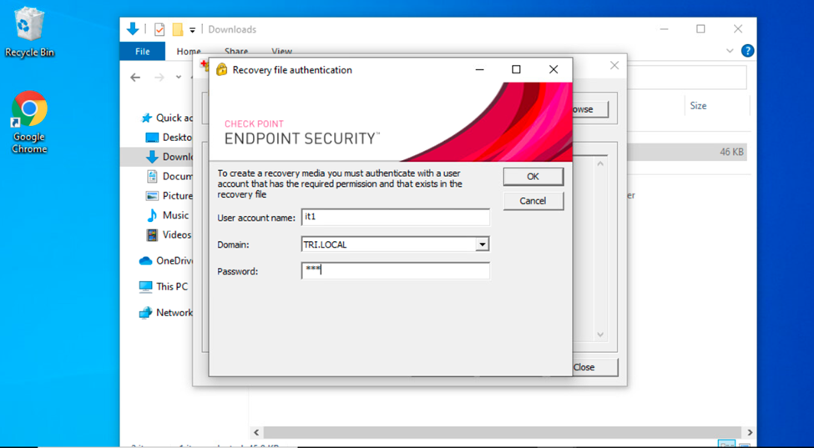
Task: Click the forward arrow in Explorer
Action: point(159,78)
